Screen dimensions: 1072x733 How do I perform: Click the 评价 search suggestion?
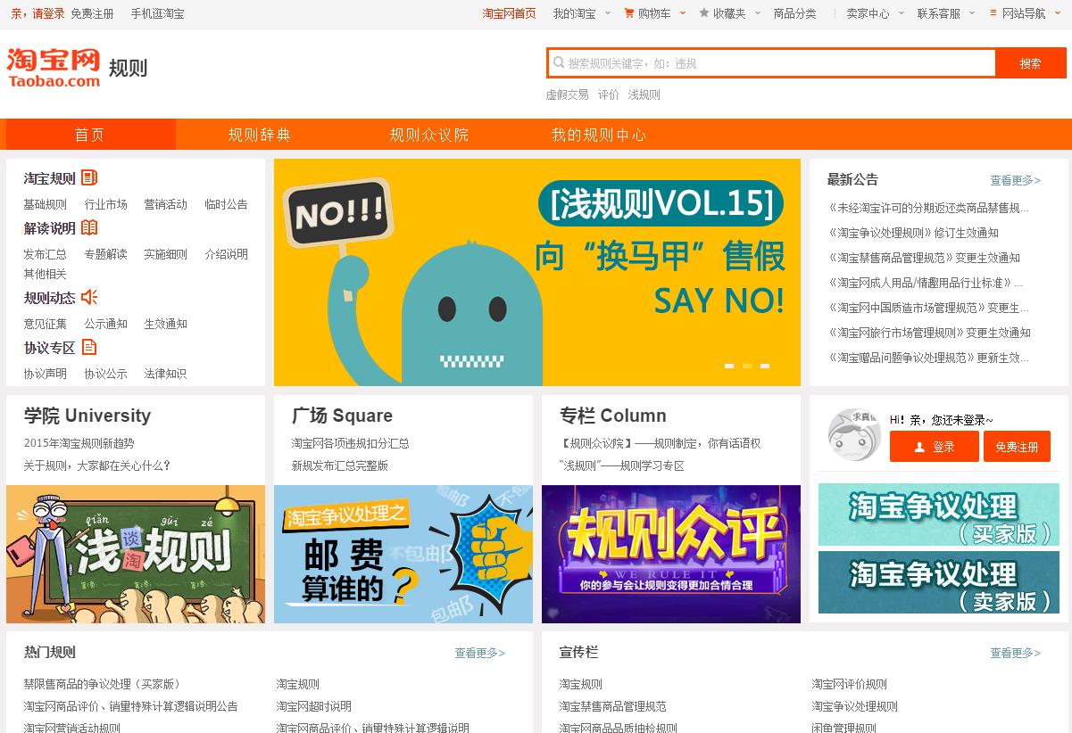(x=609, y=95)
